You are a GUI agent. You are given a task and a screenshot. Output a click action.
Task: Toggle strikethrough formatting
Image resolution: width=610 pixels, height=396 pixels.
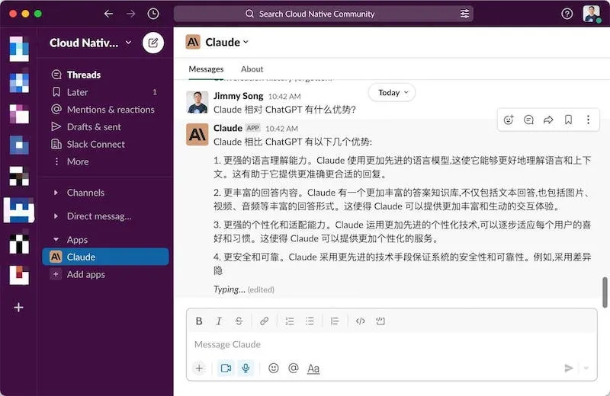[x=239, y=321]
